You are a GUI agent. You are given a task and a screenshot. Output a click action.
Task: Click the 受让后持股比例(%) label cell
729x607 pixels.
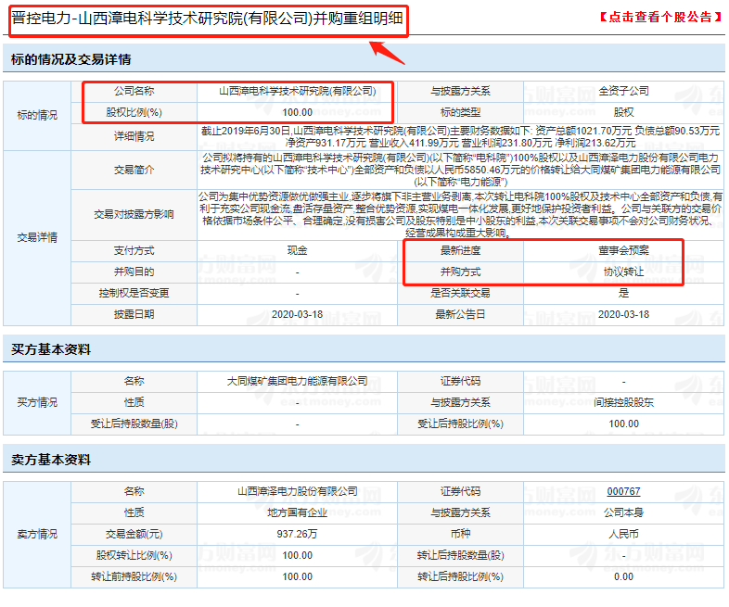pos(460,424)
